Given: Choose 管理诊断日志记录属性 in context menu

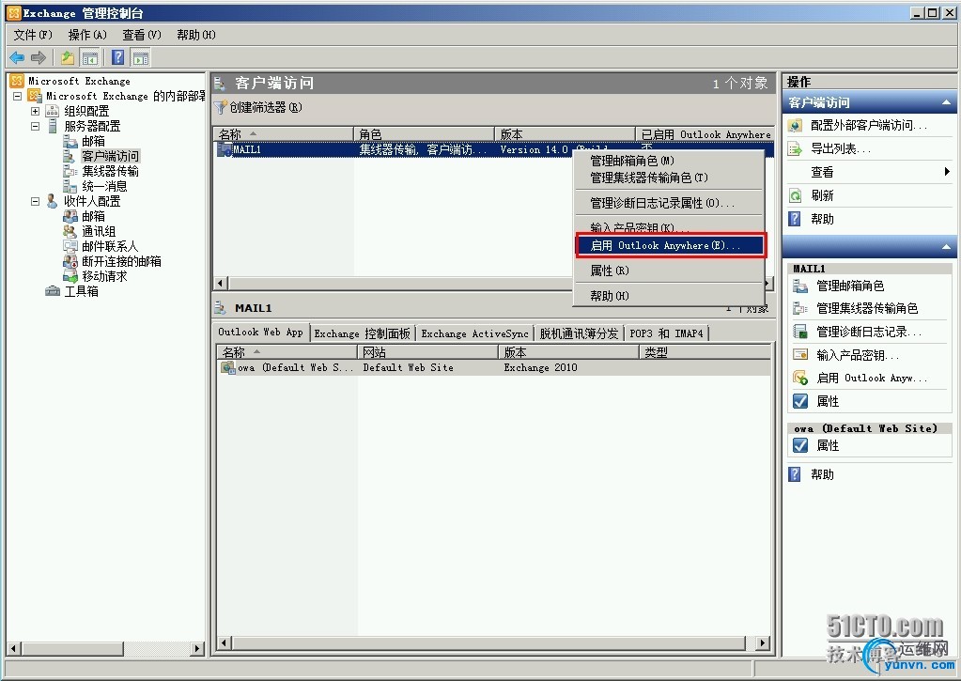Looking at the screenshot, I should [669, 203].
